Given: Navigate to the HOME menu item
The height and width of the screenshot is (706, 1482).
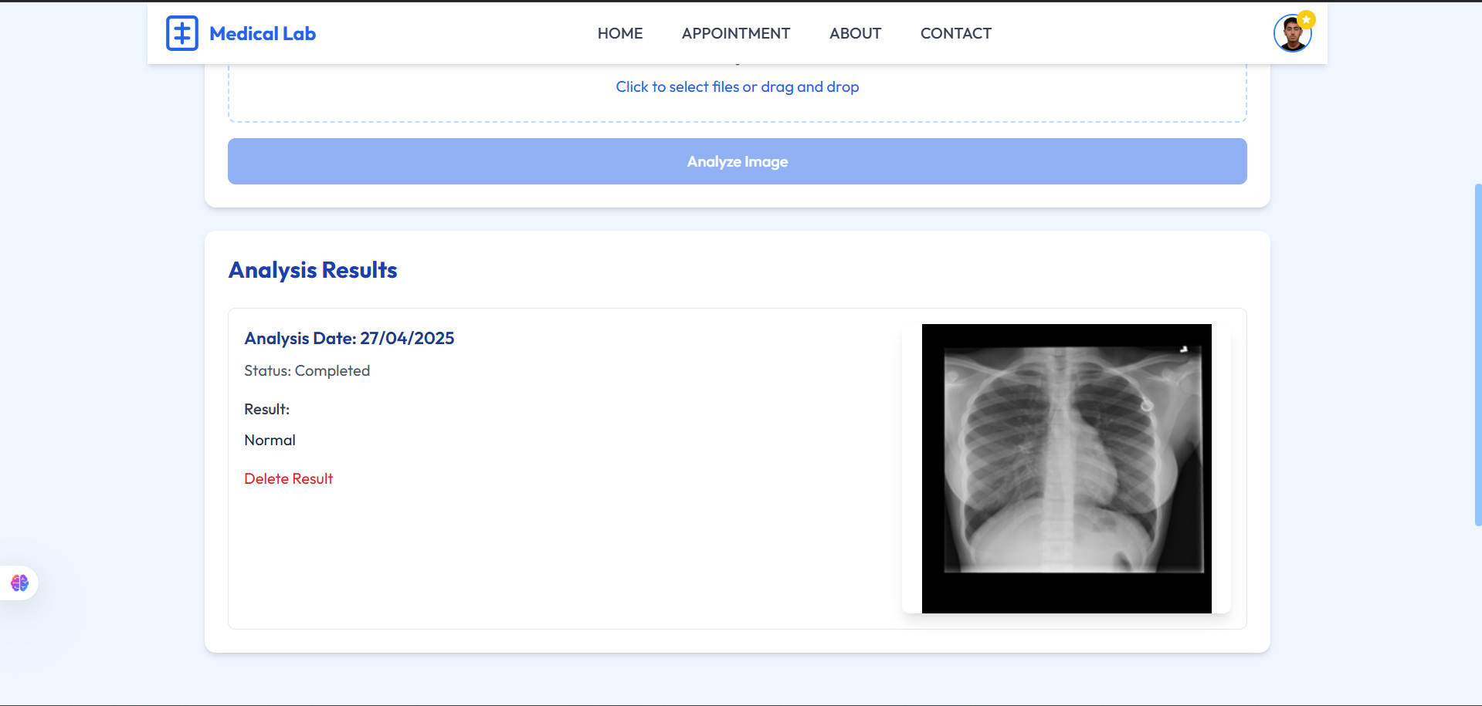Looking at the screenshot, I should click(619, 33).
